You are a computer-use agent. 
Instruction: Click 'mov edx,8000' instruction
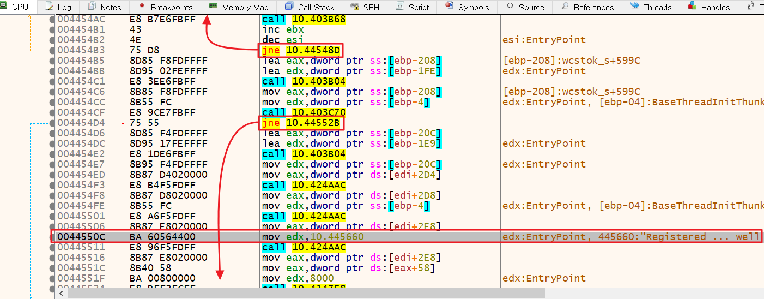(x=298, y=278)
